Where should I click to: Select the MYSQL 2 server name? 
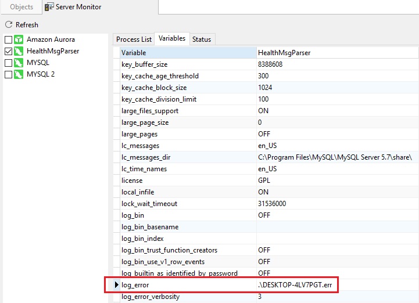pyautogui.click(x=41, y=74)
